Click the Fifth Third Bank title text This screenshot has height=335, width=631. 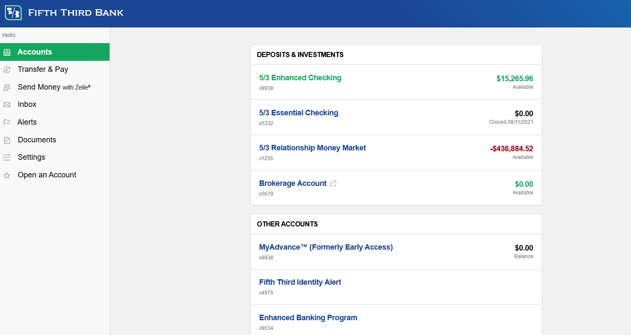click(76, 13)
